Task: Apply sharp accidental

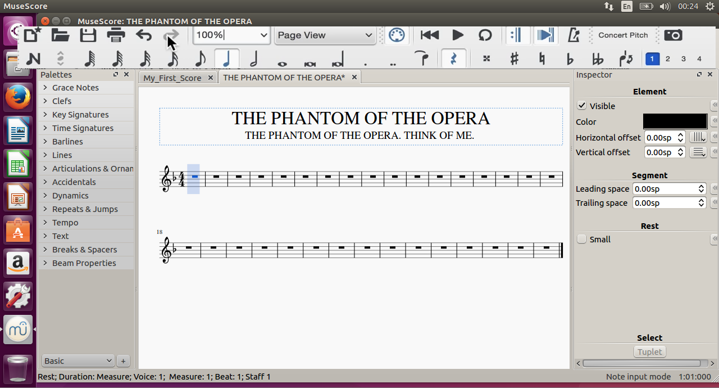Action: 514,58
